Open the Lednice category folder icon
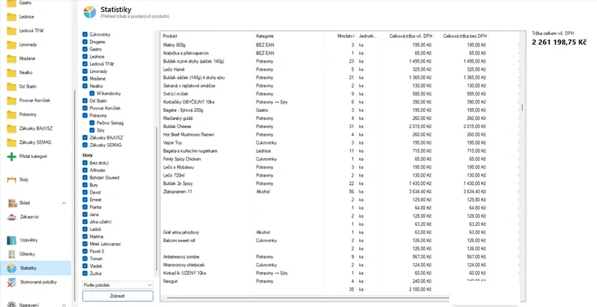The image size is (597, 307). (x=11, y=16)
